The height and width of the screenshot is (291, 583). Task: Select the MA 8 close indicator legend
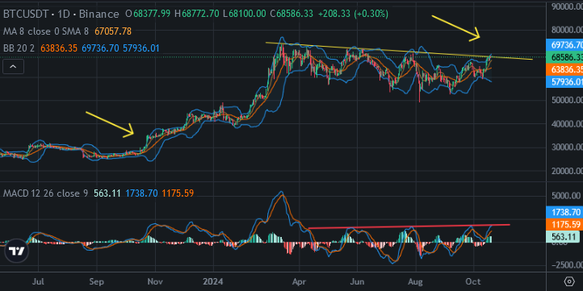(x=46, y=31)
